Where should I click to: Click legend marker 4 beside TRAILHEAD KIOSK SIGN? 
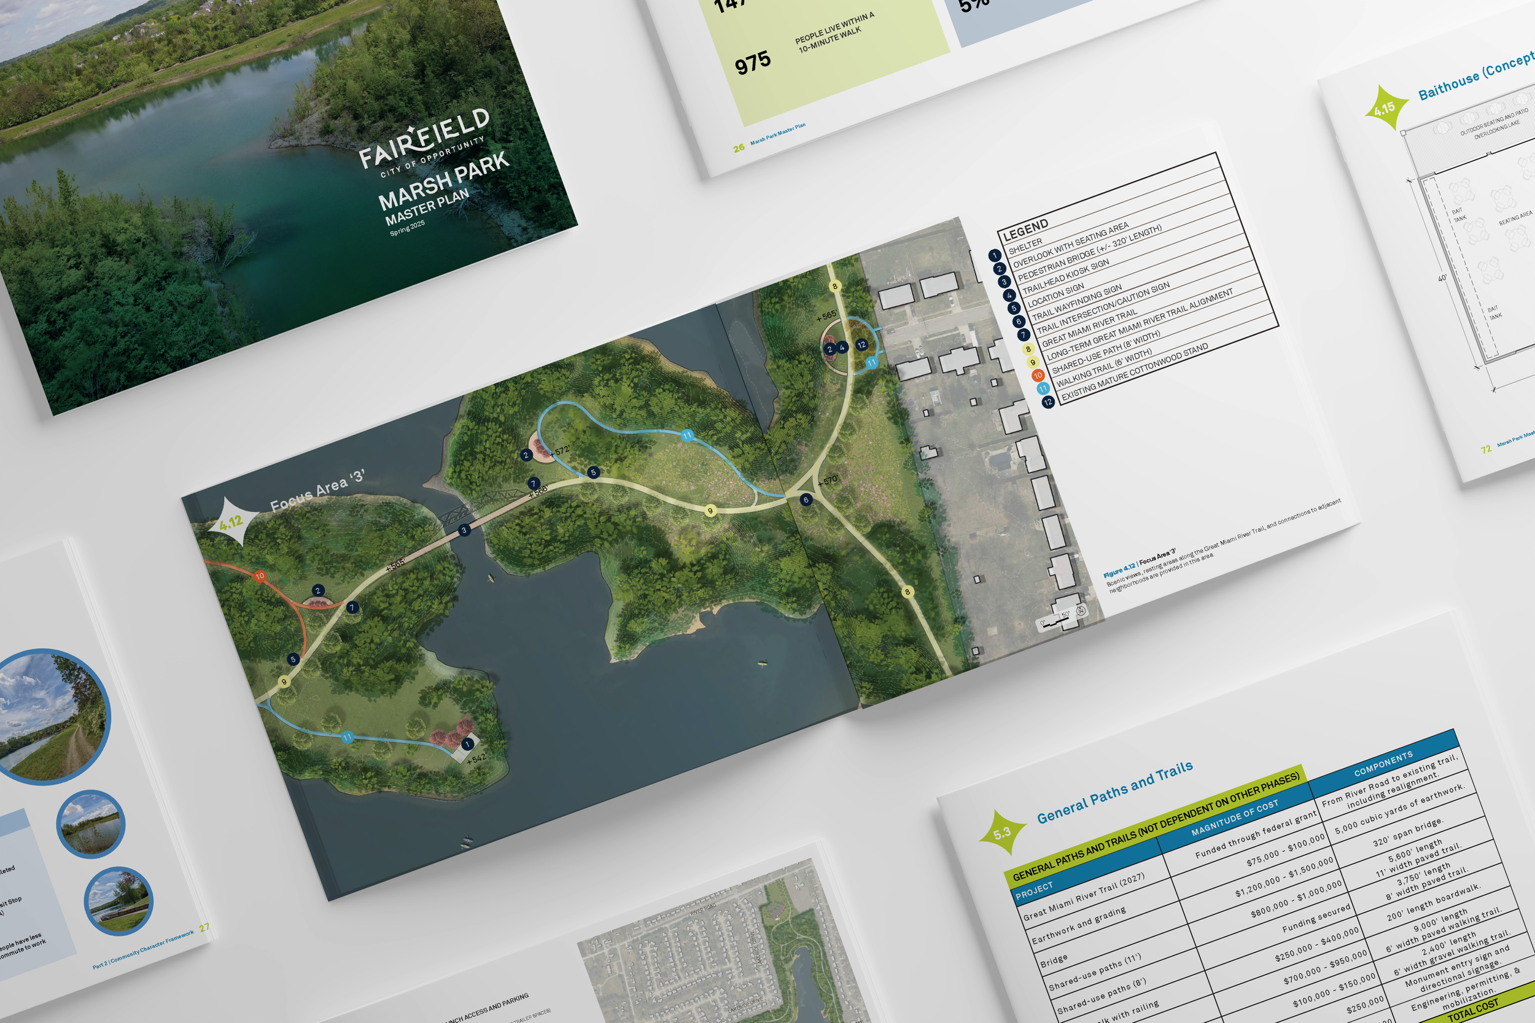[x=1009, y=295]
